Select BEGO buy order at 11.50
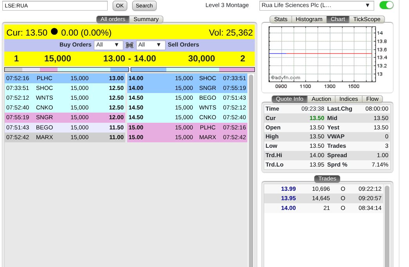 tap(65, 127)
